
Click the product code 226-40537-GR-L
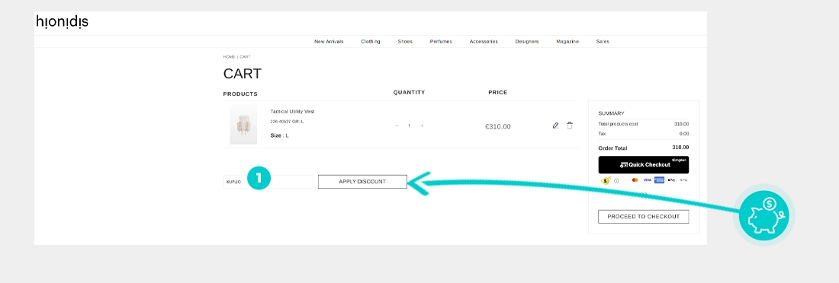pyautogui.click(x=287, y=122)
